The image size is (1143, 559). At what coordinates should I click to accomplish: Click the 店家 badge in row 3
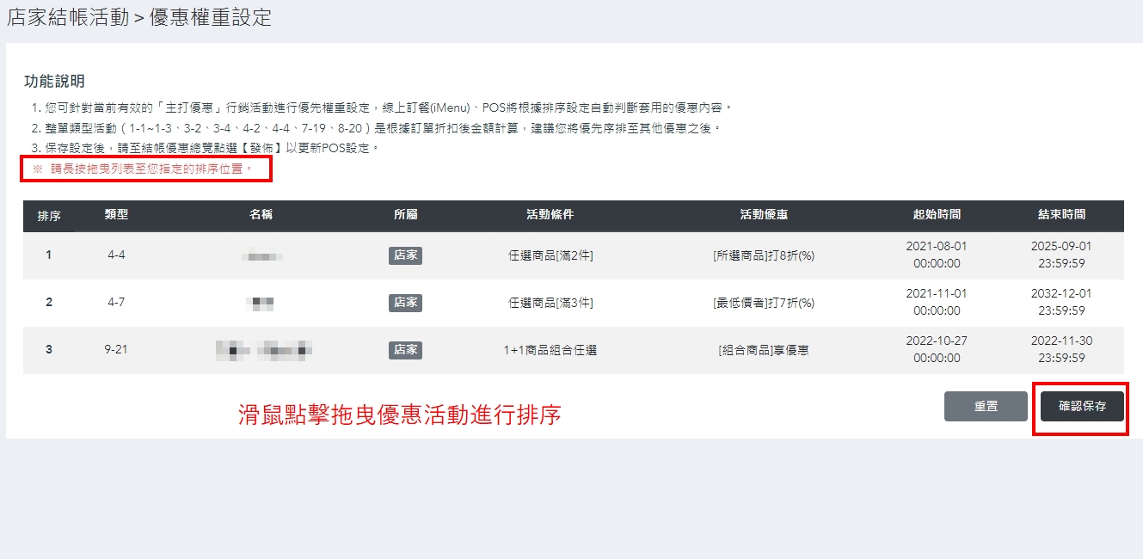[405, 350]
